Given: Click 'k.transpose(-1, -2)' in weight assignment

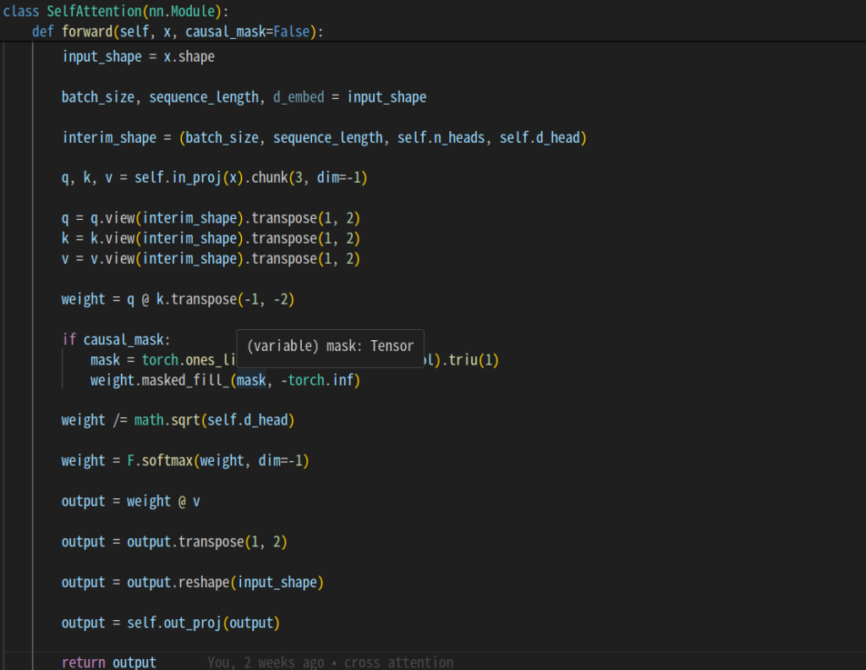Looking at the screenshot, I should (224, 299).
